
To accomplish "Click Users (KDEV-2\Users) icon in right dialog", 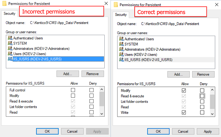I will pos(121,54).
